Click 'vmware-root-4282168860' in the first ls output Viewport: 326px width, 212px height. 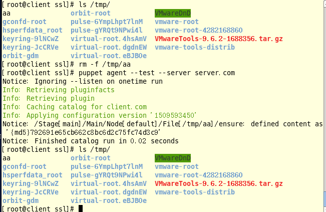(x=199, y=31)
